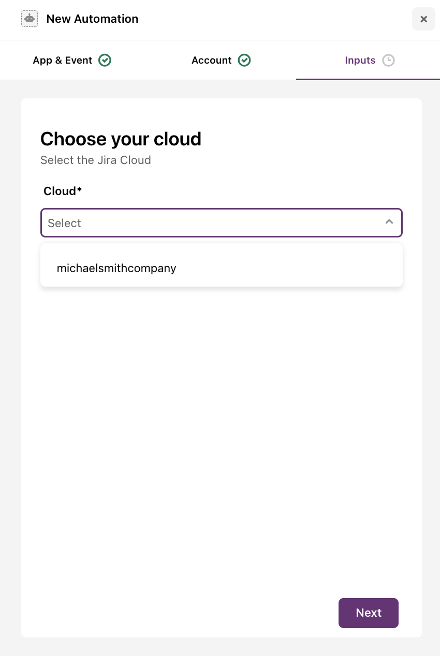Click the green checkmark beside Account
This screenshot has height=656, width=440.
click(244, 61)
